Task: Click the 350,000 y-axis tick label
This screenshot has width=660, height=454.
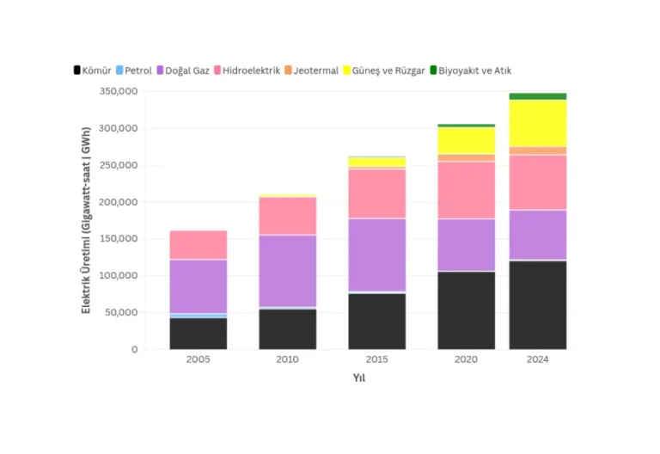Action: point(119,91)
